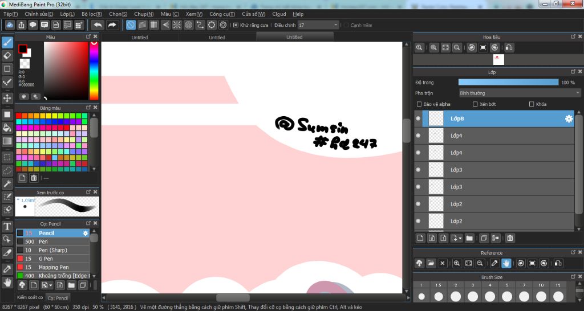Image resolution: width=584 pixels, height=311 pixels.
Task: Select the rectangular Selection tool
Action: [x=7, y=157]
